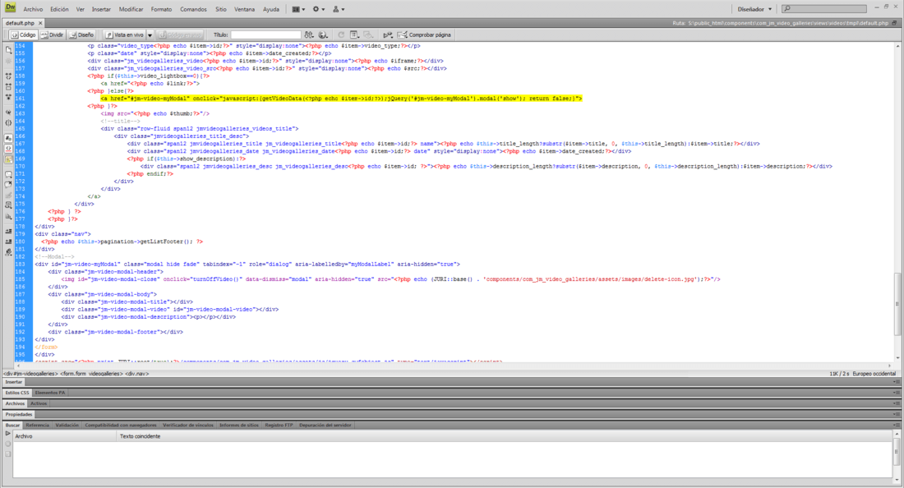This screenshot has width=904, height=488.
Task: Open the Insertar panel options menu icon
Action: click(896, 382)
